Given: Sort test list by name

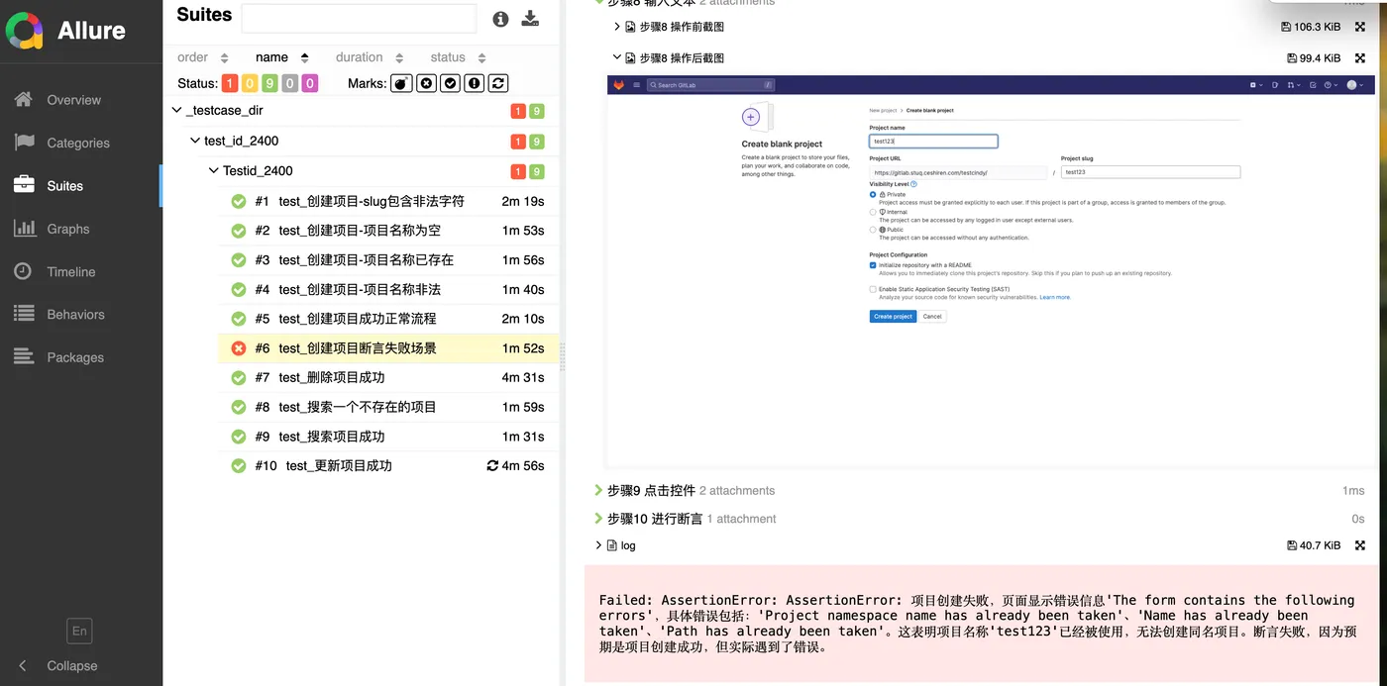Looking at the screenshot, I should (282, 57).
